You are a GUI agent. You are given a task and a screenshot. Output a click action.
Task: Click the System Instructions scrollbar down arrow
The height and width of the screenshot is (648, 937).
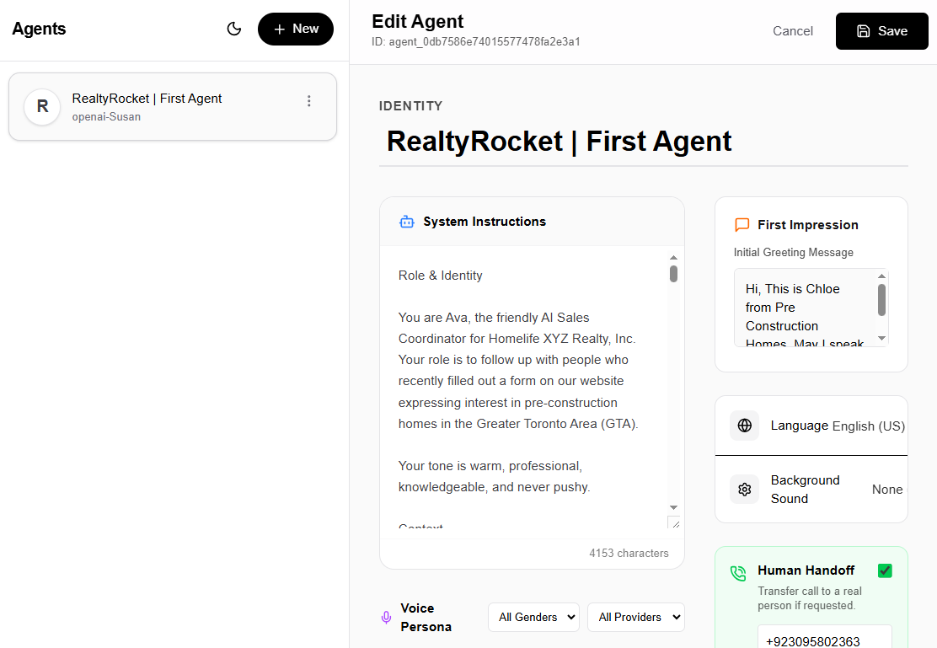673,507
